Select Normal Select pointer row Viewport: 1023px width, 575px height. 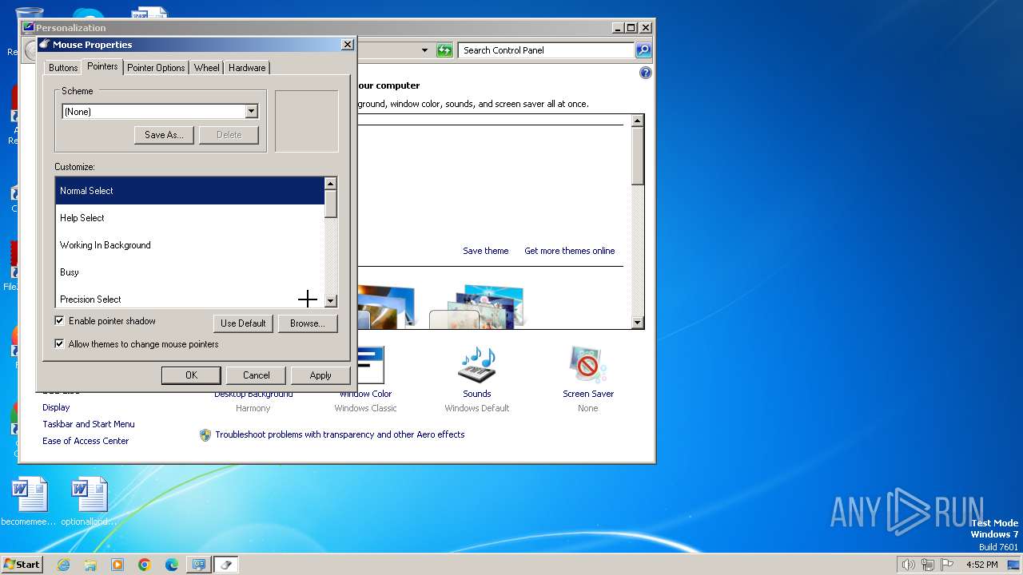(x=189, y=191)
